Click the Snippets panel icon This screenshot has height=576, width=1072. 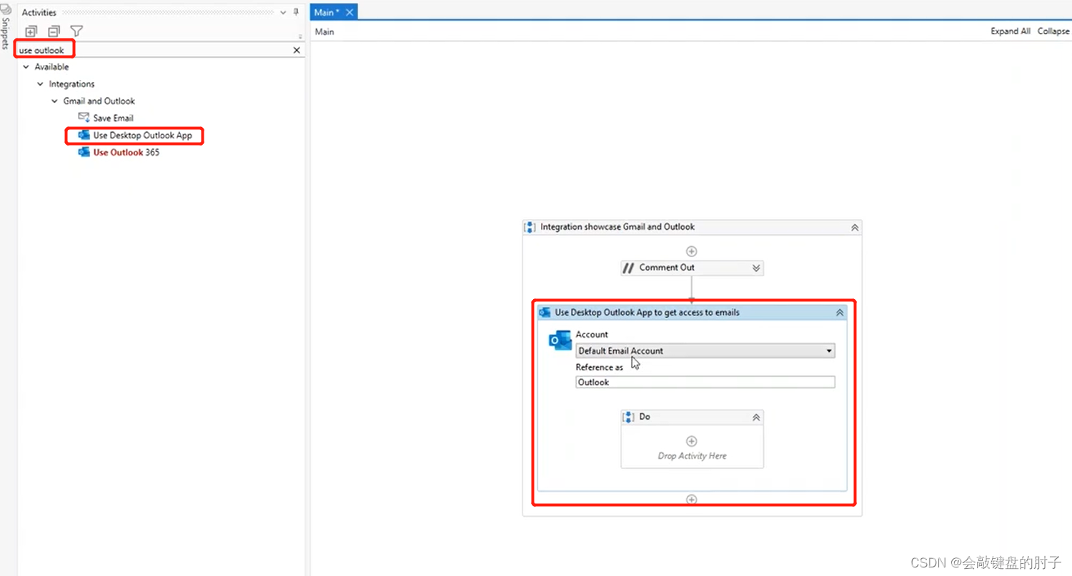pos(6,9)
